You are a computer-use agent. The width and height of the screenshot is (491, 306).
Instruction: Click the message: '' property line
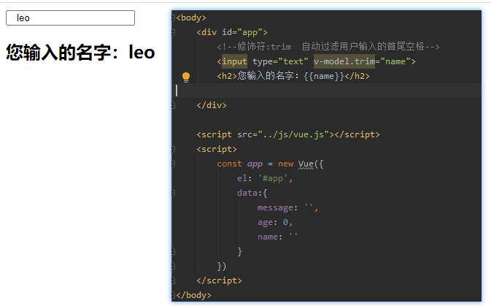point(287,207)
